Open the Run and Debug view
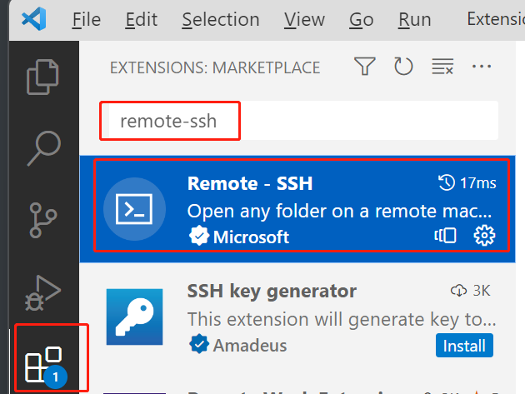The image size is (525, 394). pos(43,292)
